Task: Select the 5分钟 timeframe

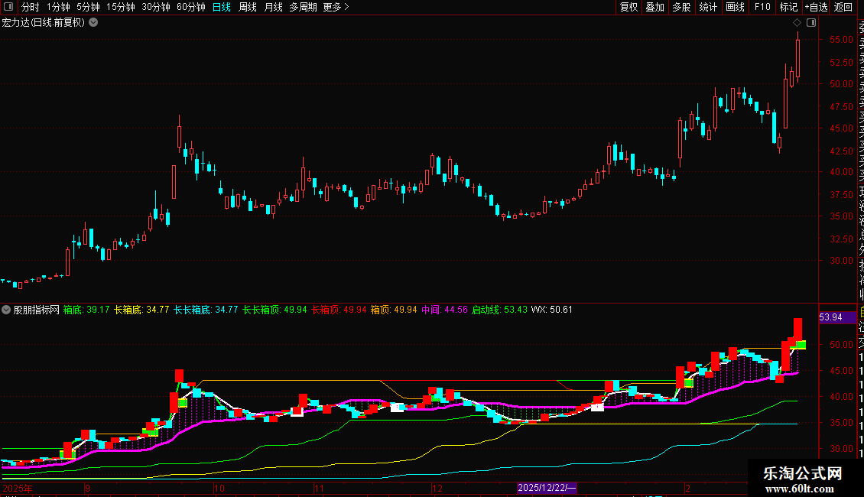Action: 88,7
